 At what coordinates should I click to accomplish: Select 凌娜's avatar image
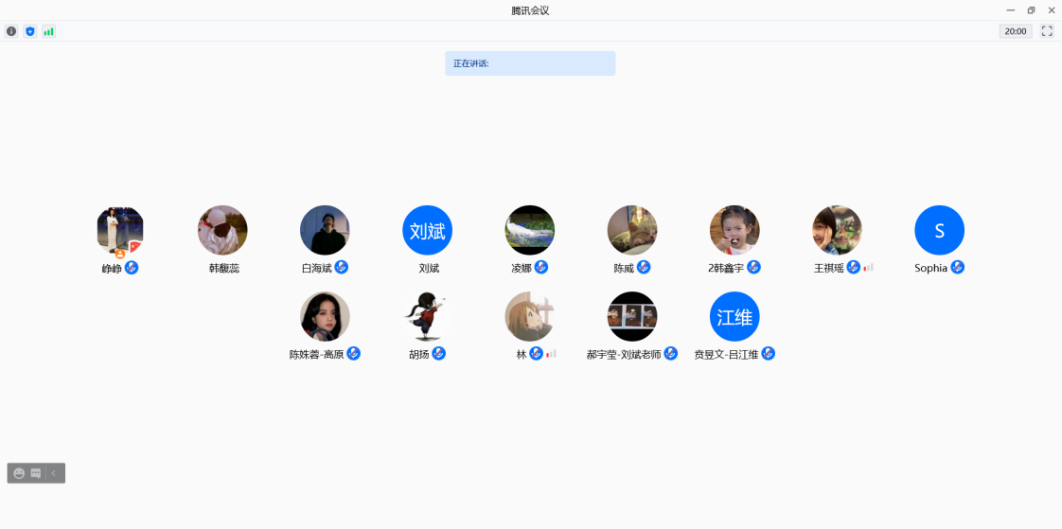click(x=529, y=230)
